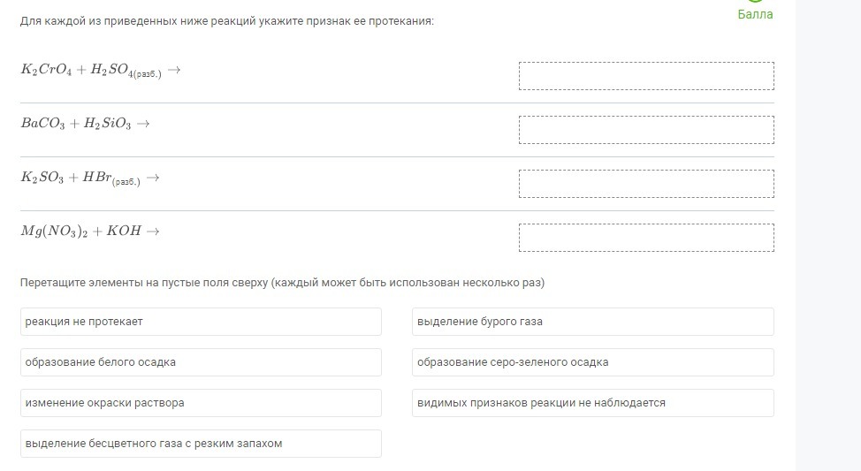This screenshot has height=471, width=861.
Task: Click the green score icon at top
Action: coord(755,2)
